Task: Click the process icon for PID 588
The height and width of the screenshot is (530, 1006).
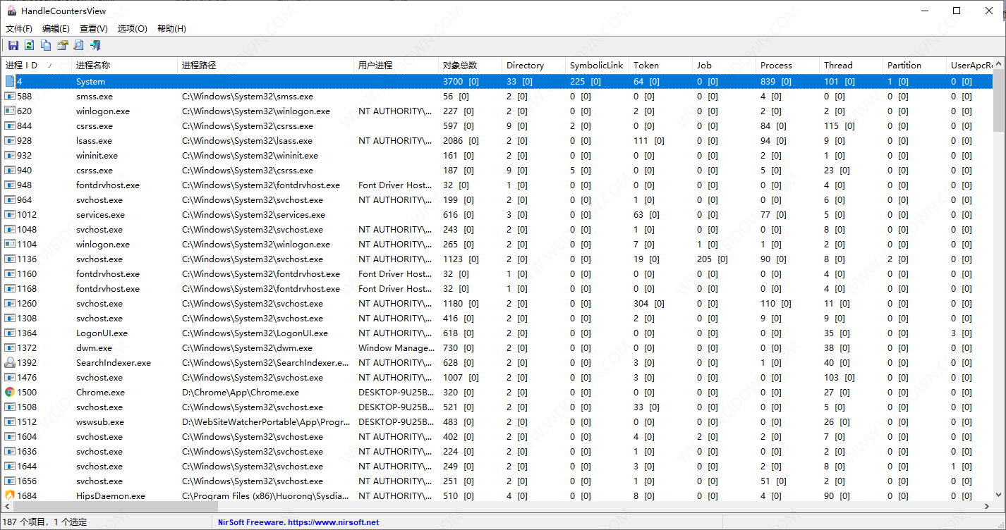Action: (10, 97)
